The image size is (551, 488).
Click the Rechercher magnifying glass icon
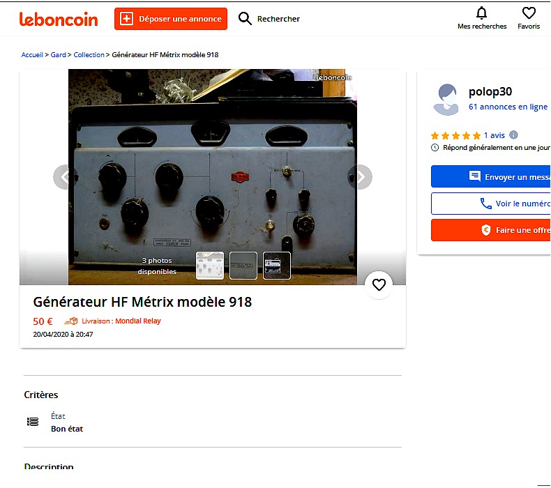click(x=245, y=19)
